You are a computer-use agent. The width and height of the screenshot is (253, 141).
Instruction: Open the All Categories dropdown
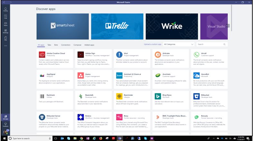(179, 44)
